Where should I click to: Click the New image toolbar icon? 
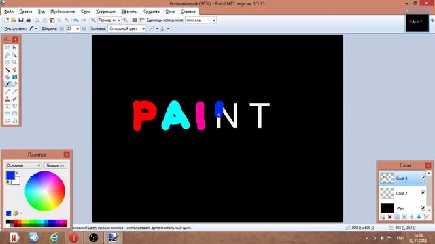(x=6, y=20)
